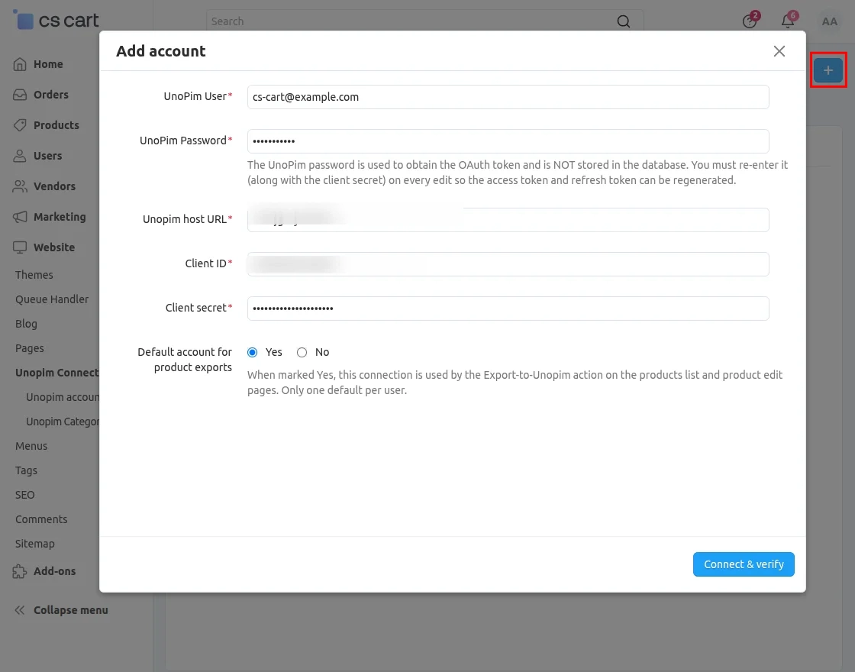Click the search magnifier icon
855x672 pixels.
(623, 21)
